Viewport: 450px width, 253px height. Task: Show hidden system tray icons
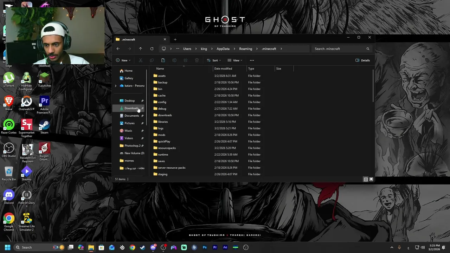pos(392,247)
